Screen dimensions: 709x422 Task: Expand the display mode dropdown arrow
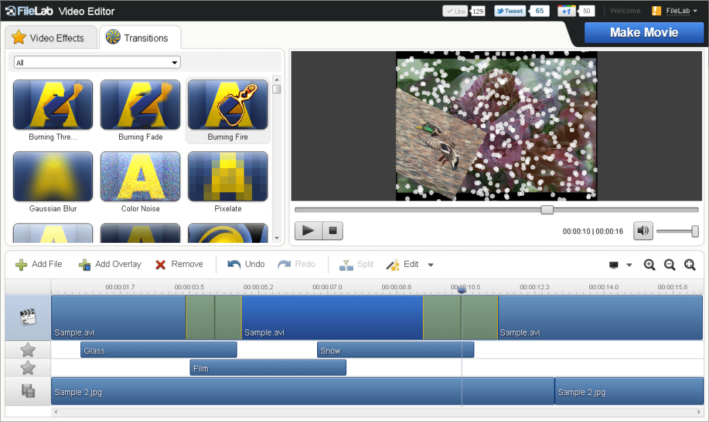629,265
